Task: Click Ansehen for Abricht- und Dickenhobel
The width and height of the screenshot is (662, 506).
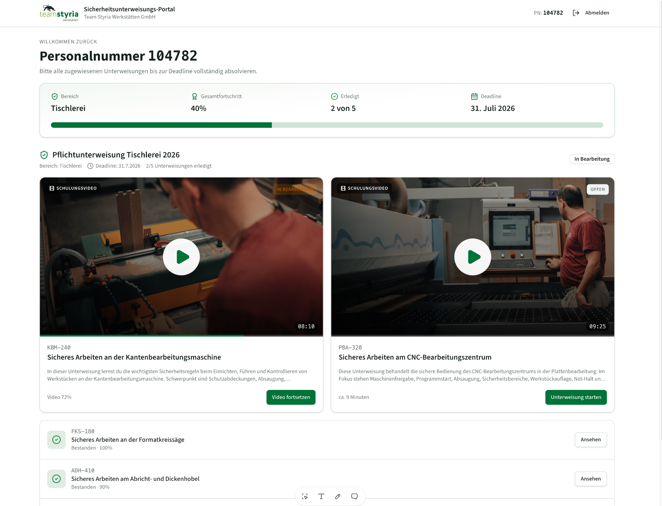Action: tap(591, 479)
